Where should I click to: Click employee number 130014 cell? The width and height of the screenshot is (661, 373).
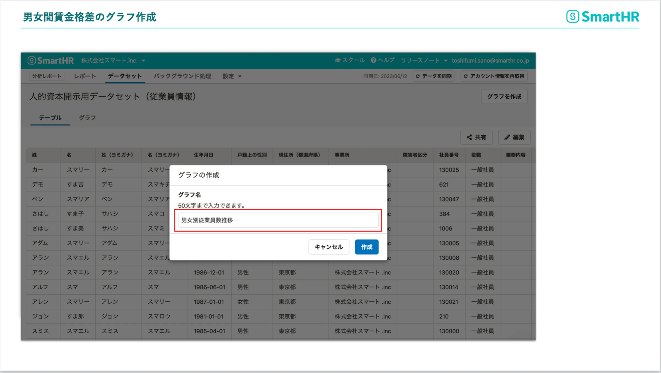(449, 287)
